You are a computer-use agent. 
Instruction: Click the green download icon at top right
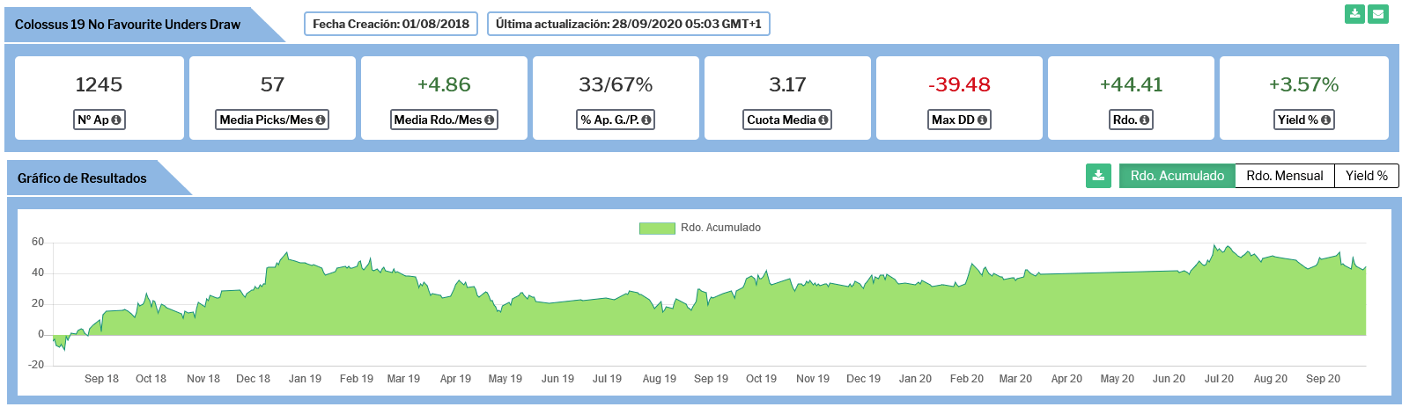point(1354,14)
